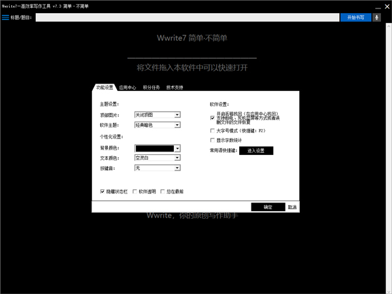The image size is (392, 294).
Task: Switch to the 应用中心 tab
Action: 127,88
